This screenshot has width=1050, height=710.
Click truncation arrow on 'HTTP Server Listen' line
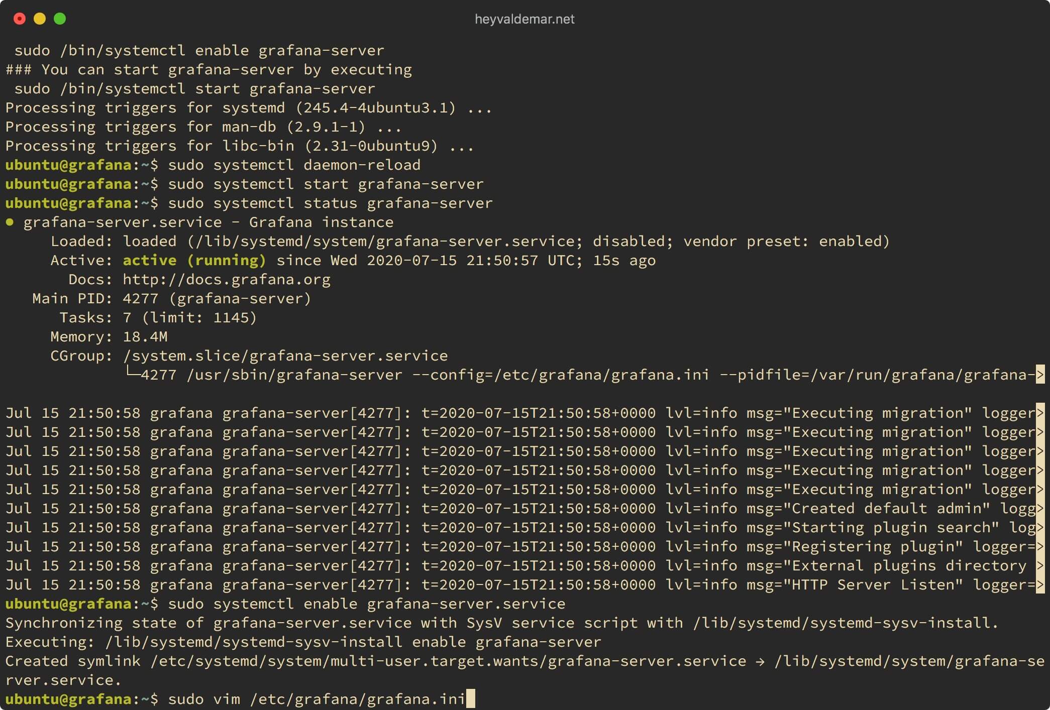click(1040, 584)
